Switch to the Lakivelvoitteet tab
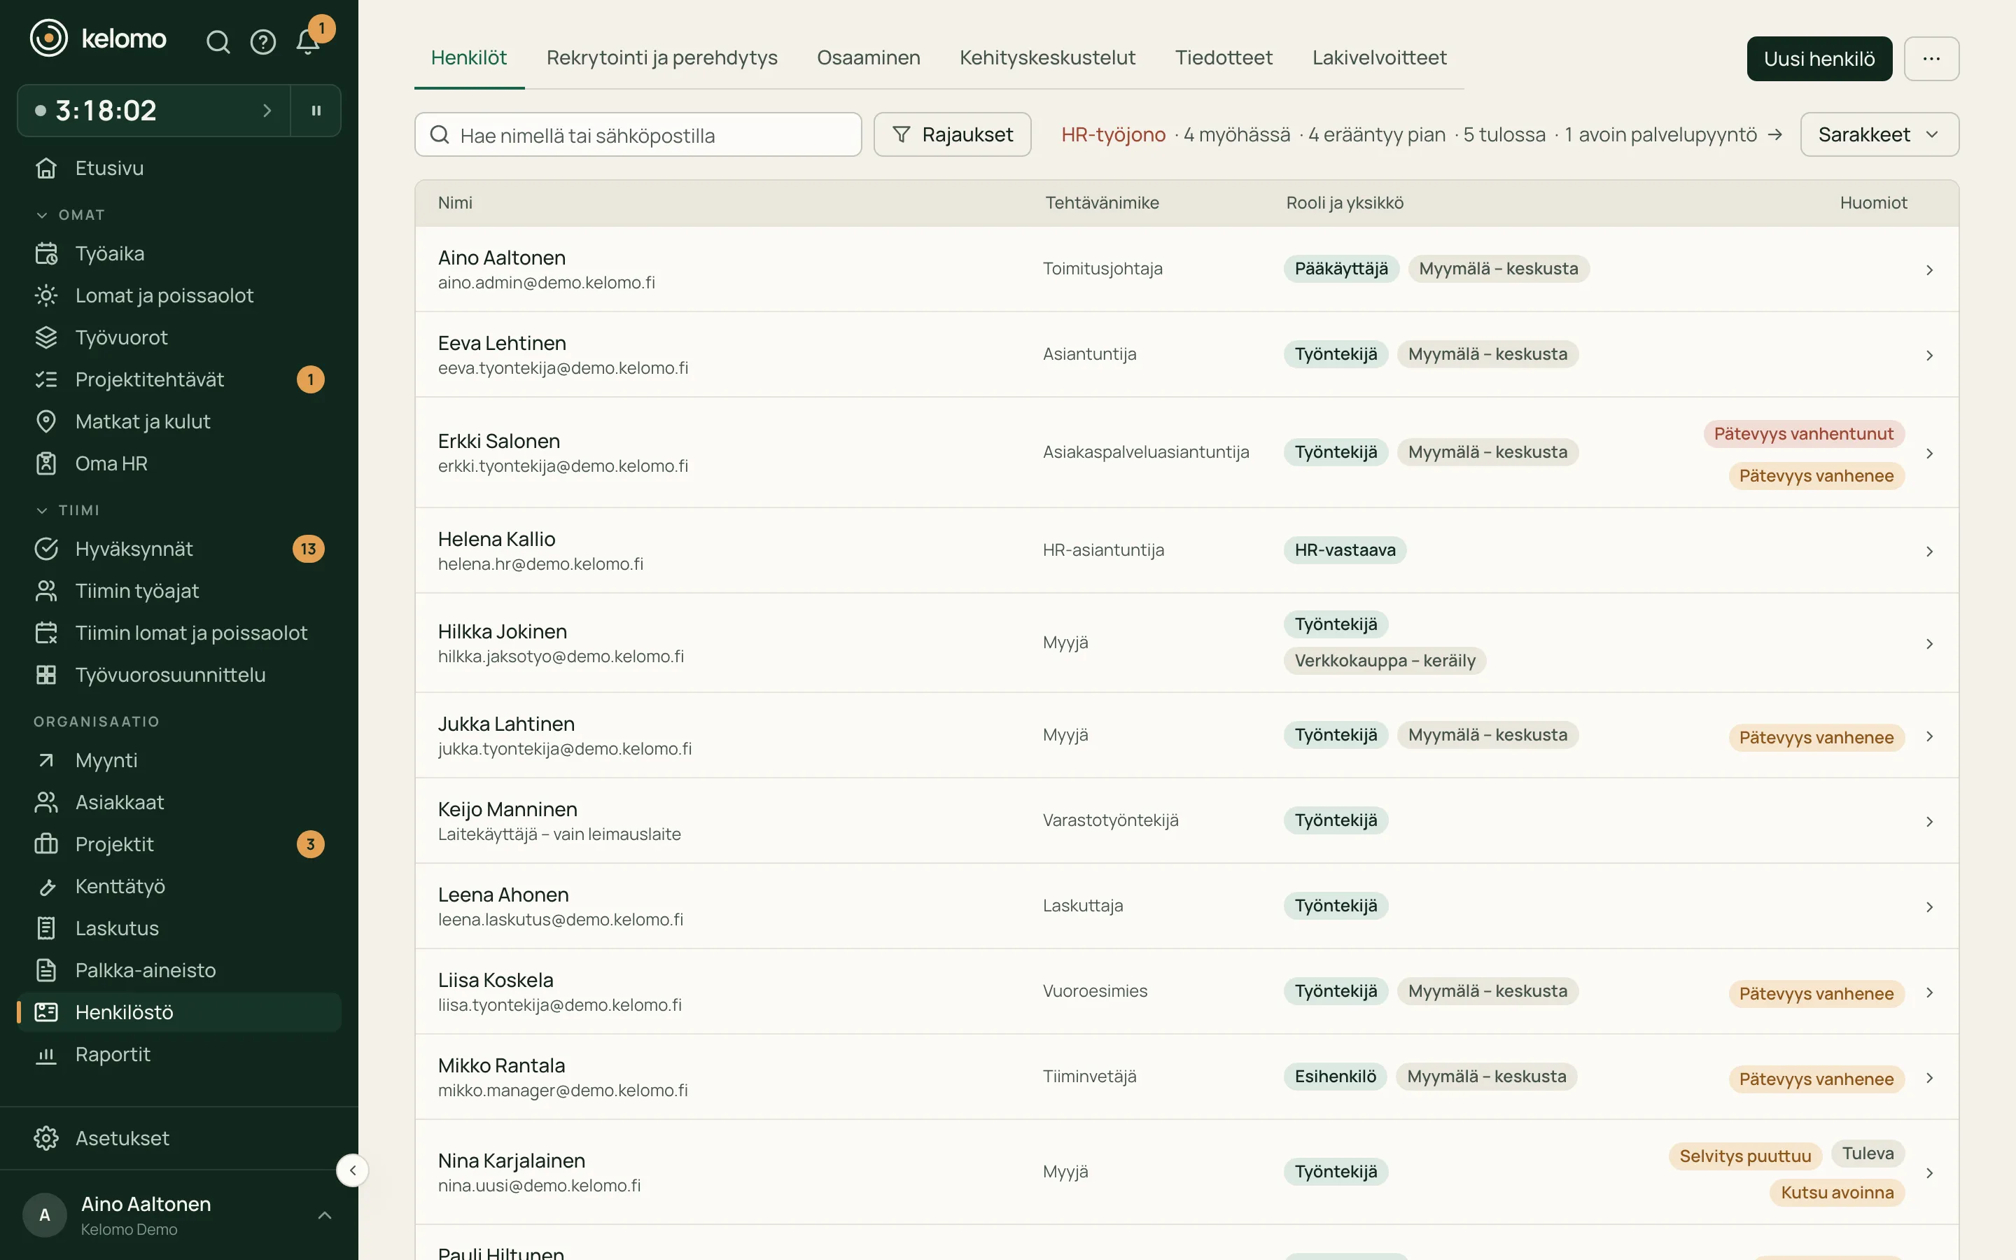The image size is (2016, 1260). pyautogui.click(x=1380, y=57)
